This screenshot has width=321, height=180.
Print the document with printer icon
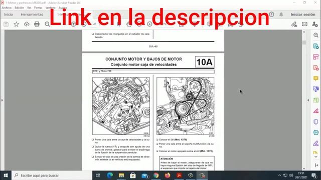tap(37, 24)
